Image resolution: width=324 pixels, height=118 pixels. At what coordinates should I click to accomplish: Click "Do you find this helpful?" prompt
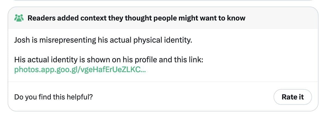53,97
